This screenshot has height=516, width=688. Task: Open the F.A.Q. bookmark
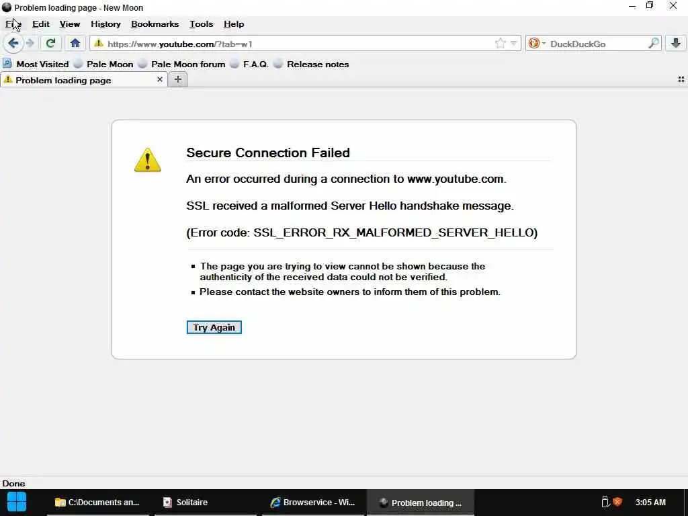249,64
